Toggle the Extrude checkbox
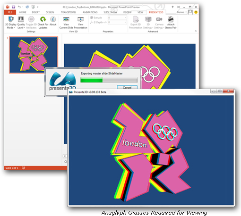 tap(92, 17)
